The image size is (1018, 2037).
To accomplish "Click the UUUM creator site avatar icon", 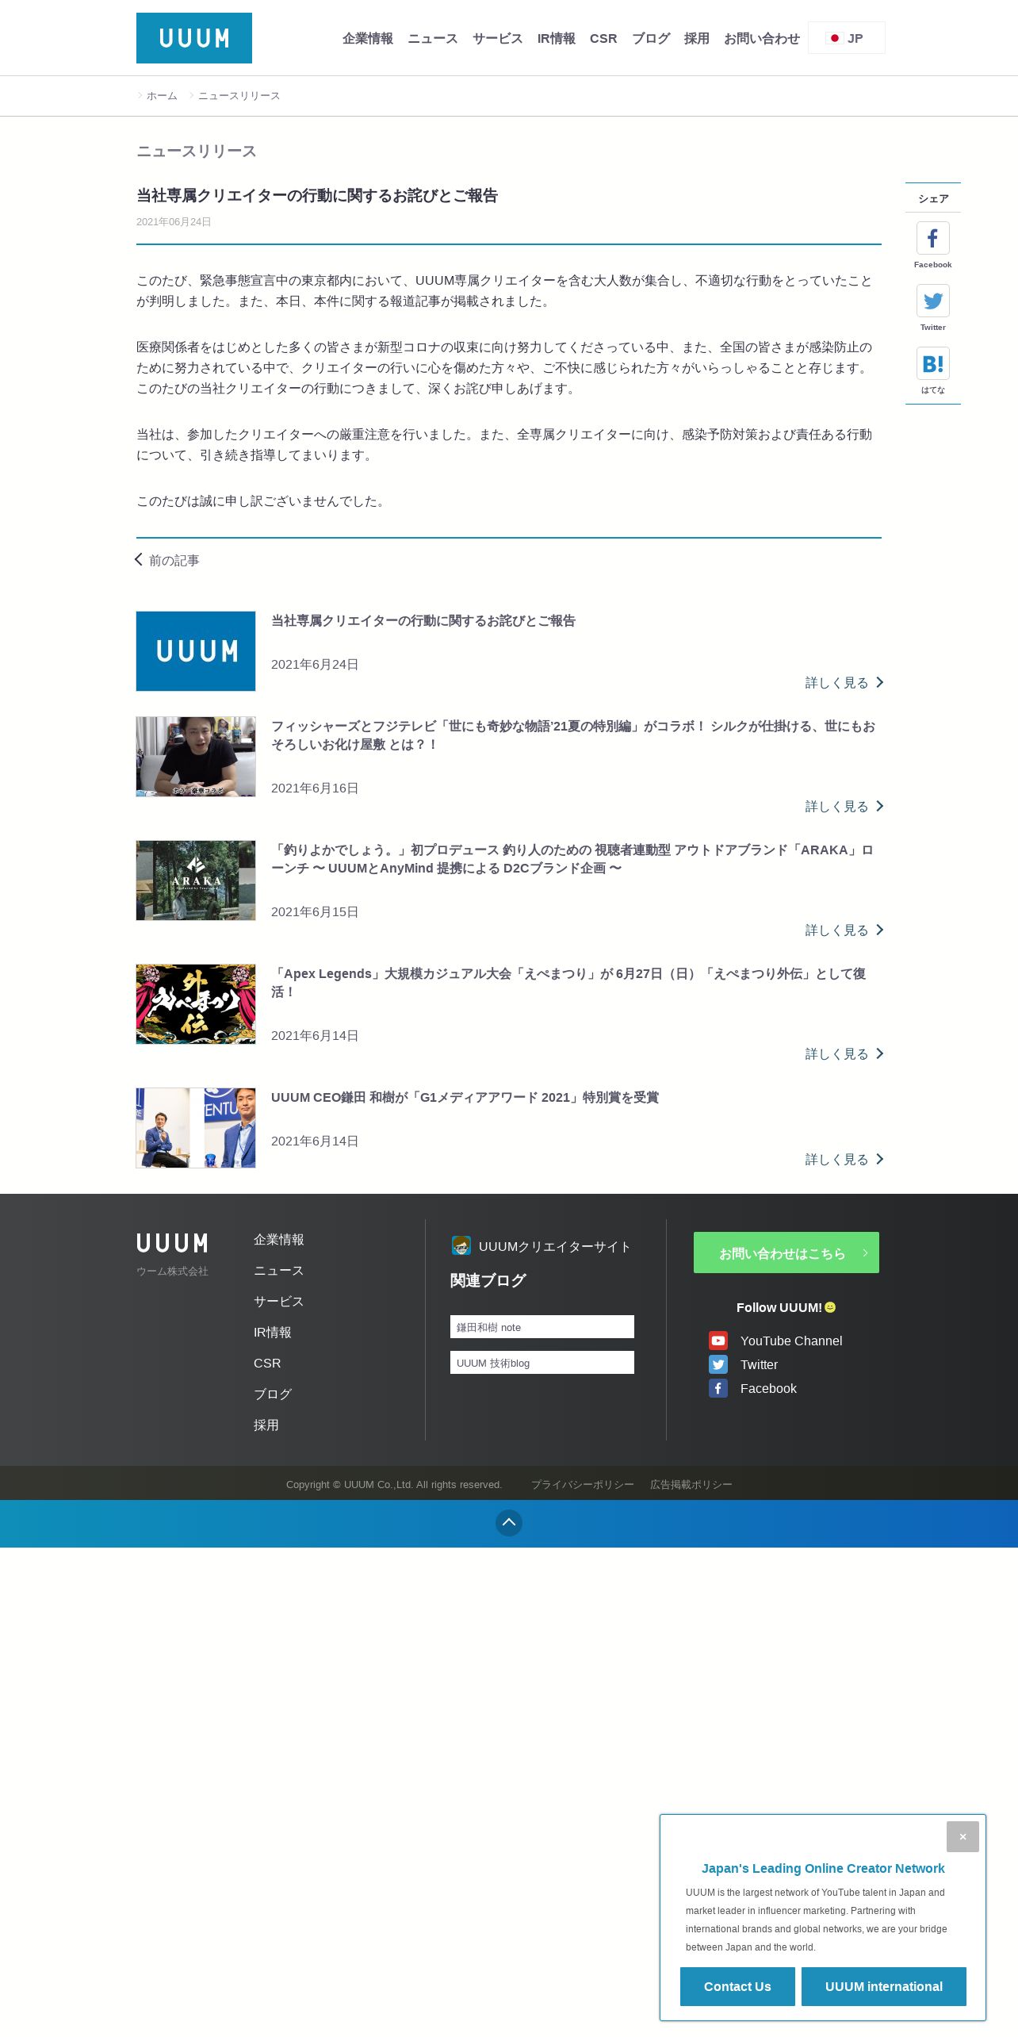I will click(x=461, y=1245).
